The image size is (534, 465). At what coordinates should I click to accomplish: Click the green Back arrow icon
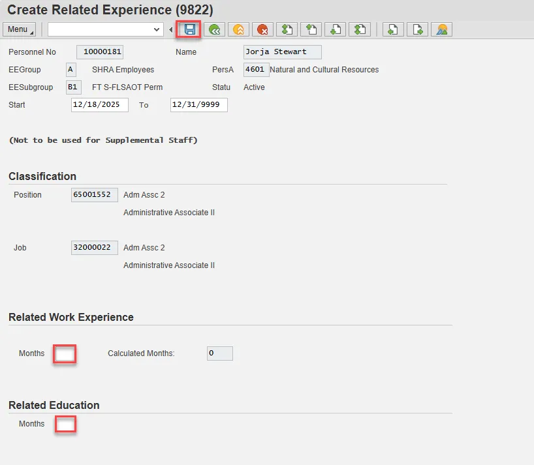coord(213,29)
